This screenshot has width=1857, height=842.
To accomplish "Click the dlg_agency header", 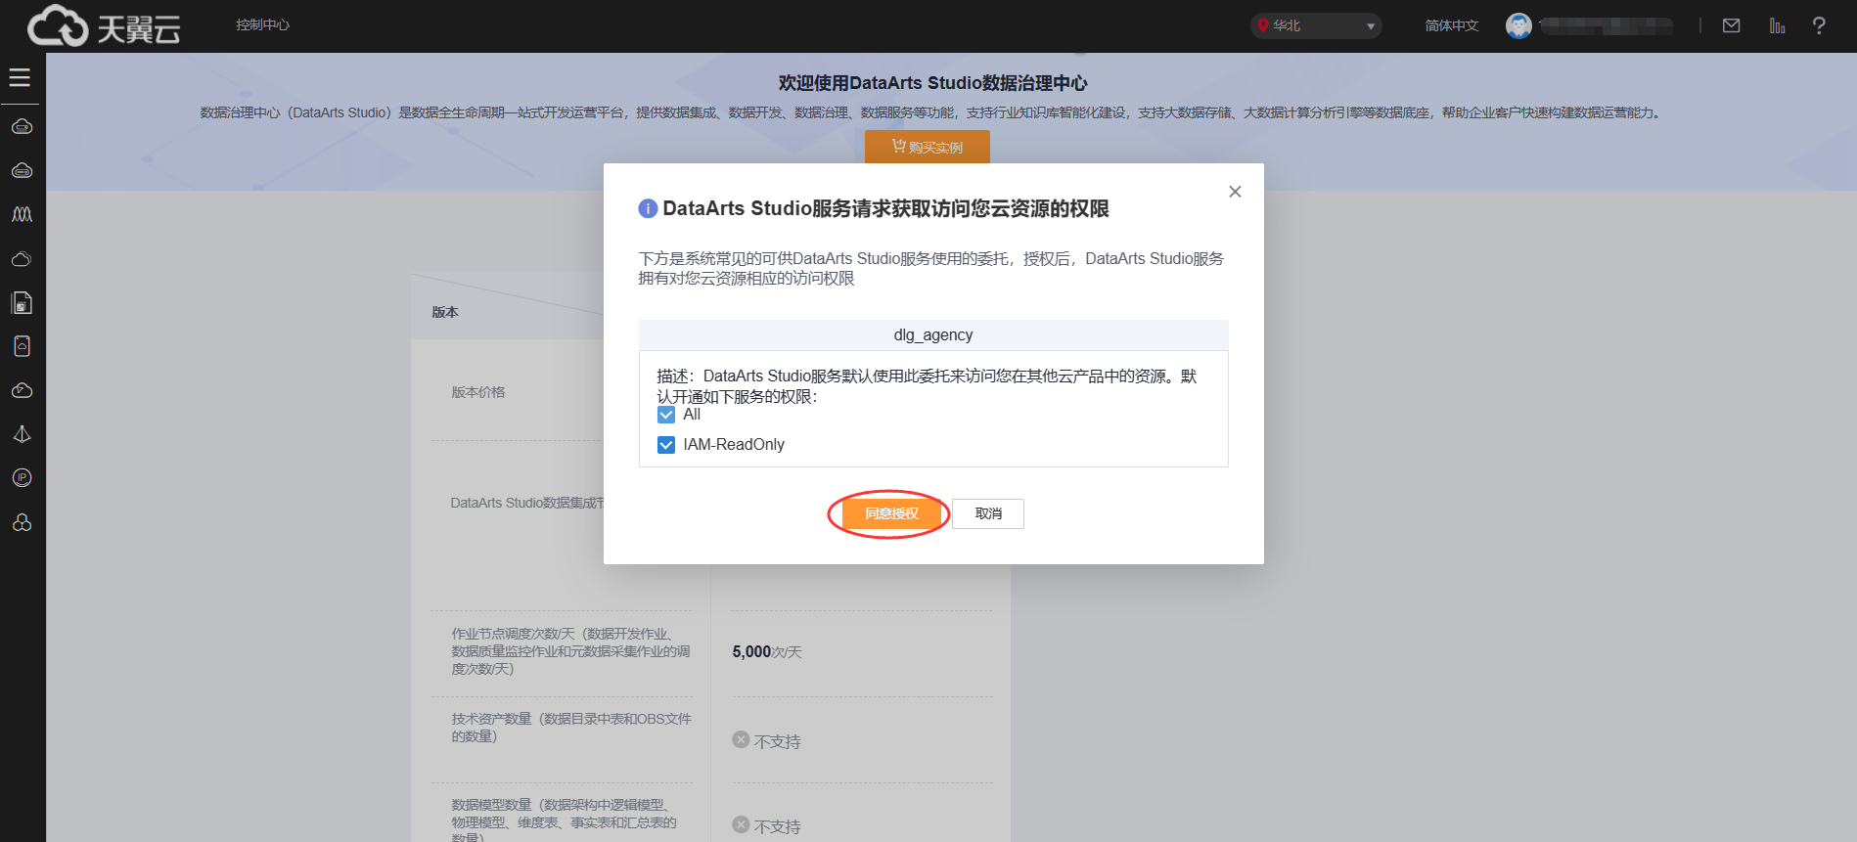I will 933,334.
